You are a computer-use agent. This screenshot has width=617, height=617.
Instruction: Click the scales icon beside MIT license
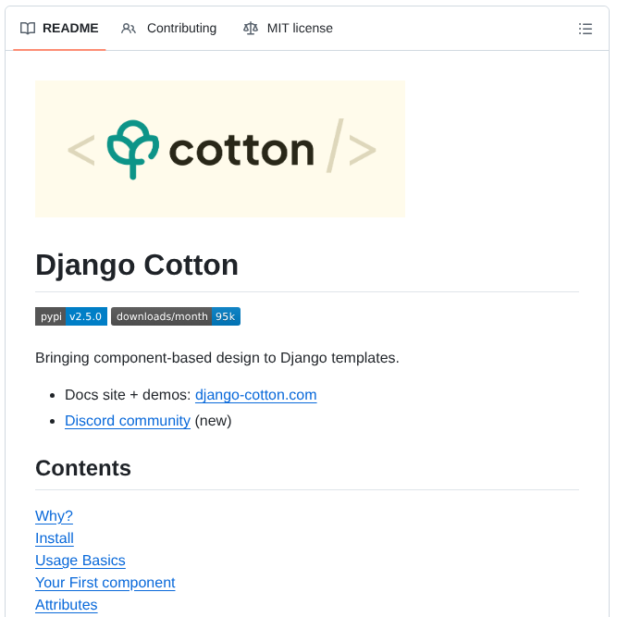(251, 29)
